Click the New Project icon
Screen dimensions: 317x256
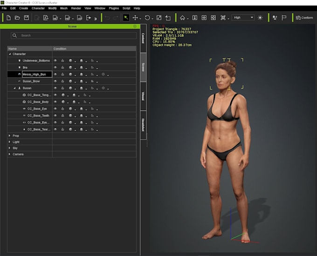tap(9, 18)
